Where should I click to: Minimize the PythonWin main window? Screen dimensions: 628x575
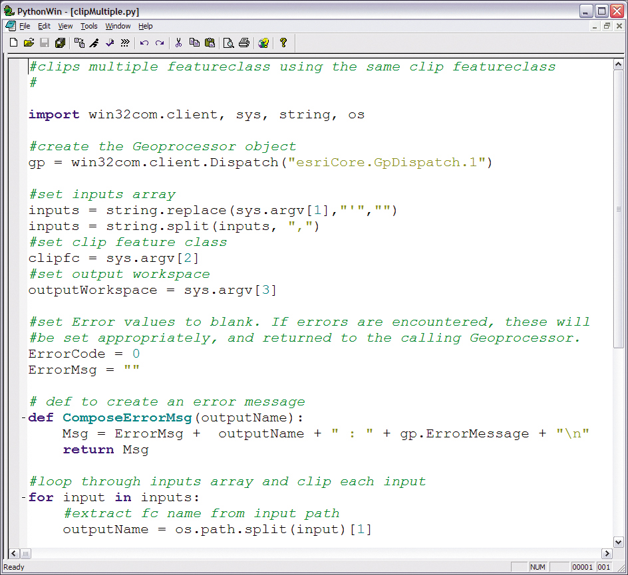point(586,11)
